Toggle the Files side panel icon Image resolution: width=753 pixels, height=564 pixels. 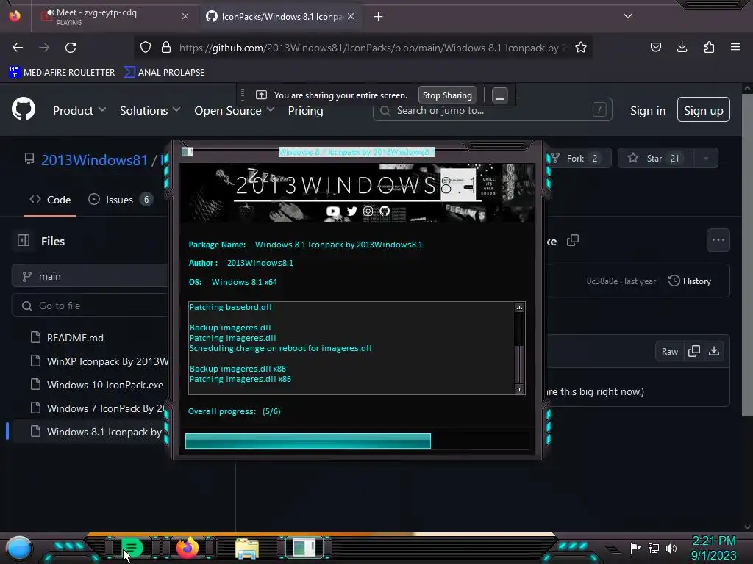24,240
